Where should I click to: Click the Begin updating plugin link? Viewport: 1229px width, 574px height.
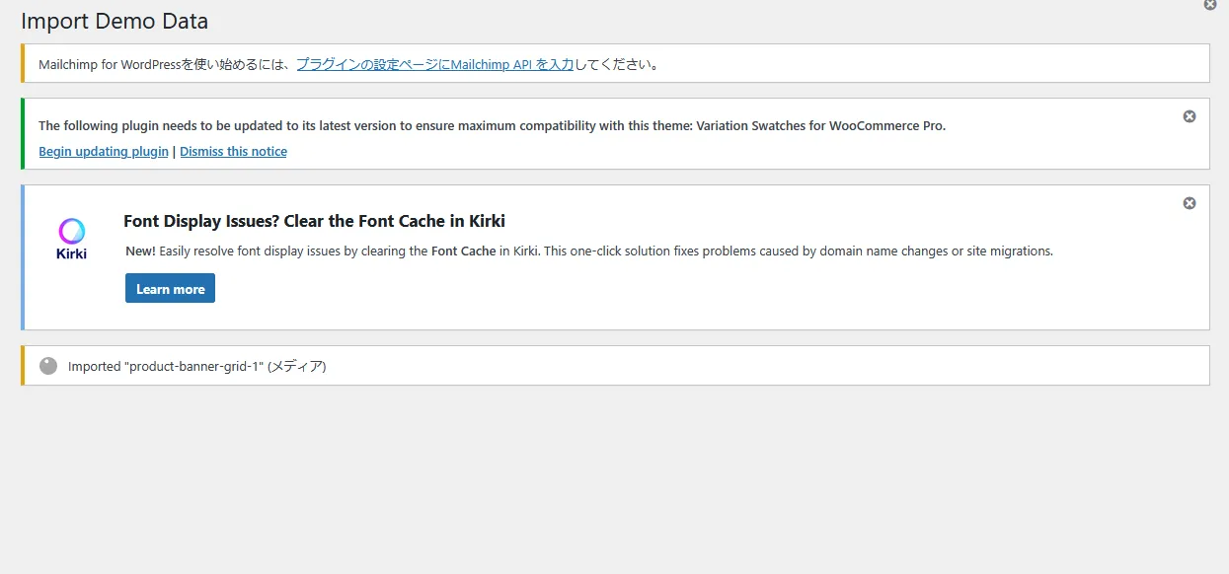[104, 152]
